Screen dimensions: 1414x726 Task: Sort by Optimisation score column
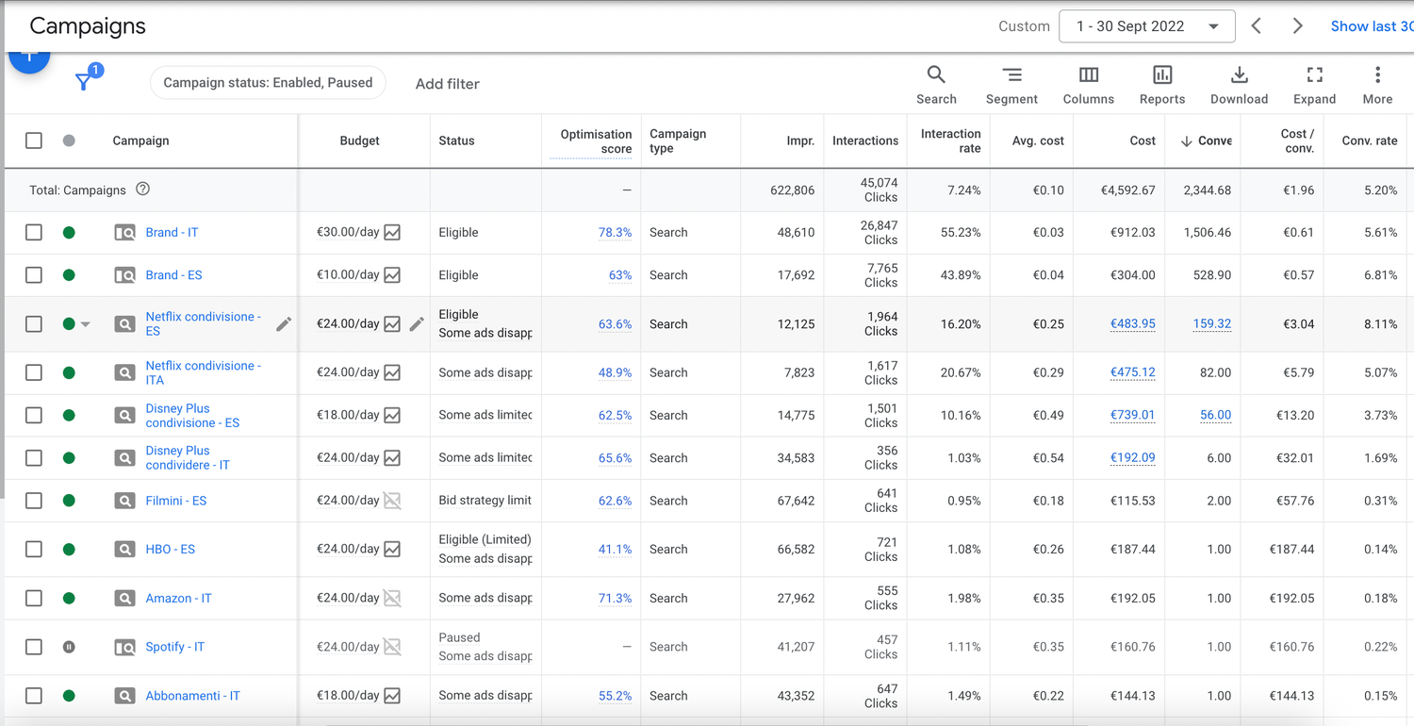596,141
